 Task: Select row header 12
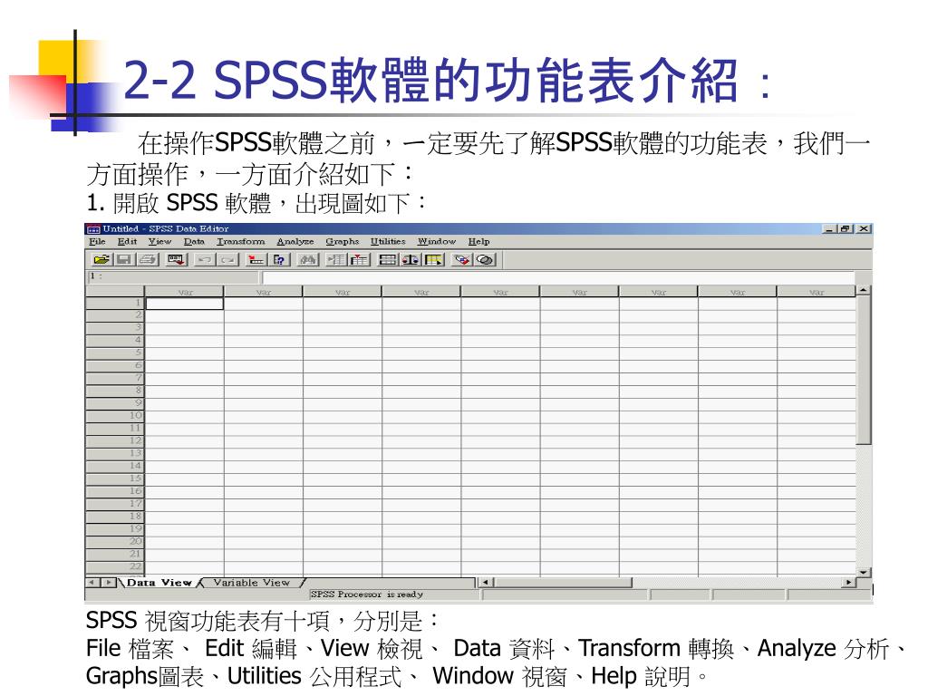click(x=115, y=441)
